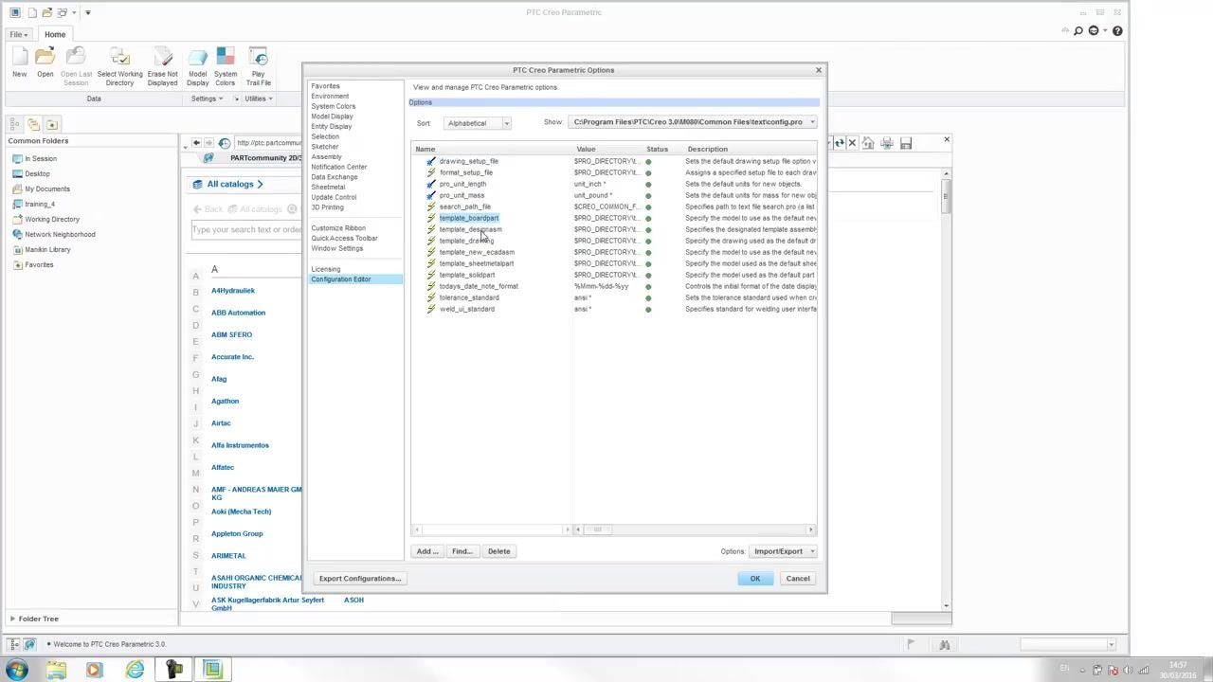
Task: Open the Import/Export options dropdown
Action: tap(783, 551)
